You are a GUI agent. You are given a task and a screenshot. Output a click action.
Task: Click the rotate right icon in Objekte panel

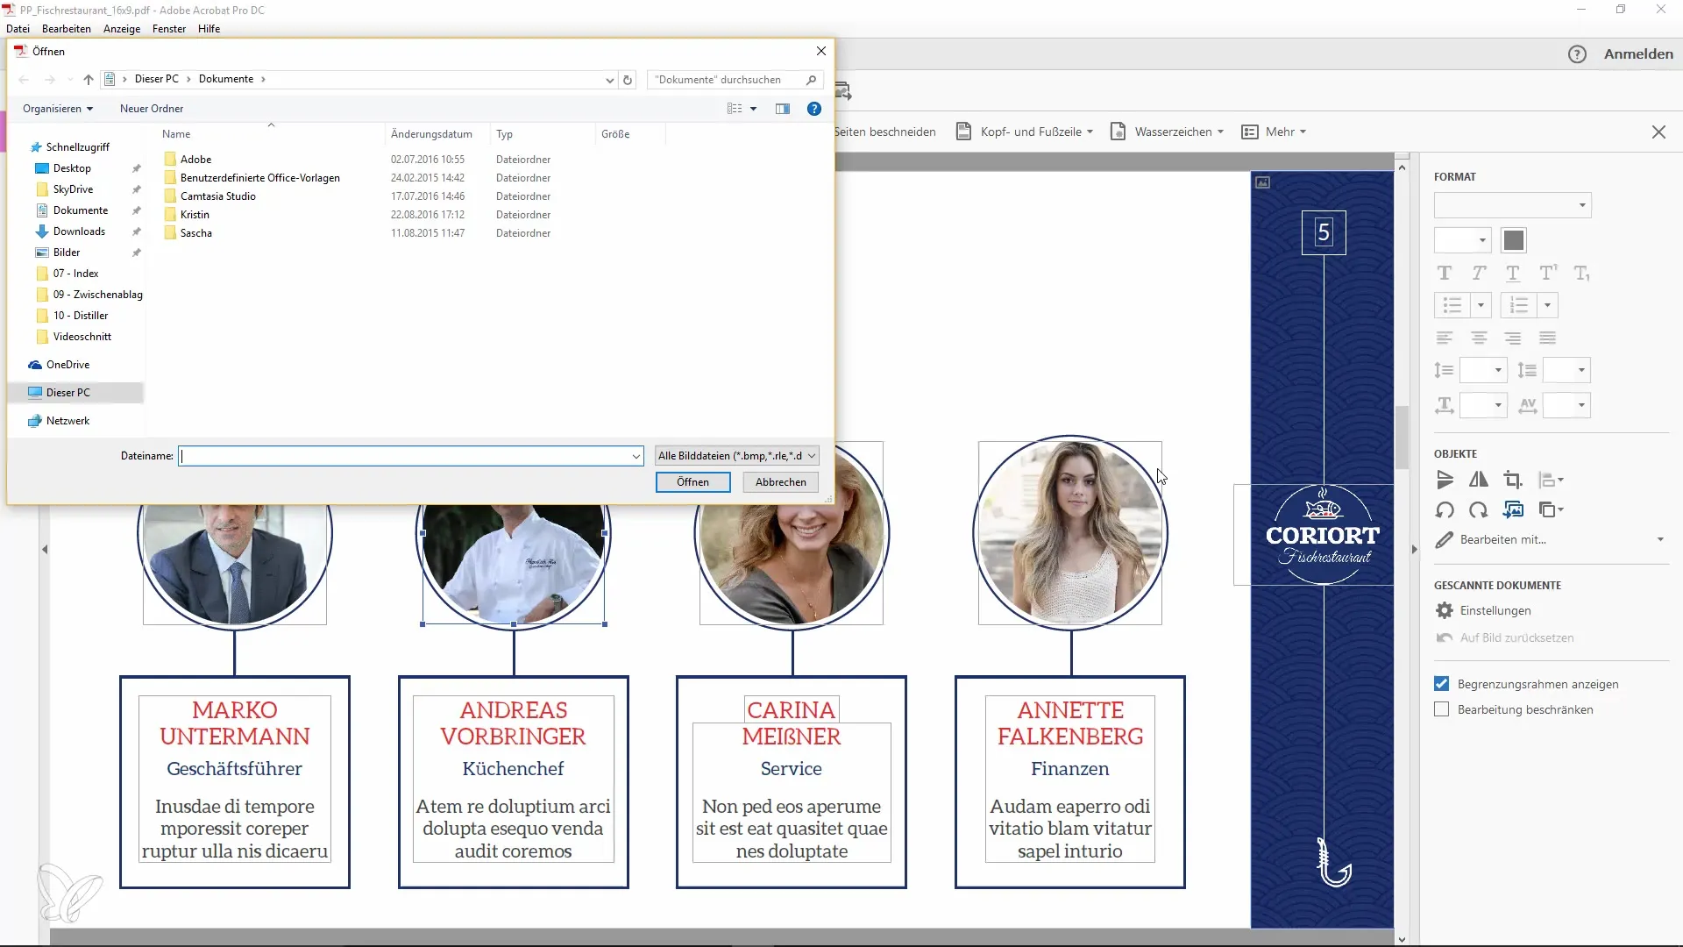pyautogui.click(x=1479, y=510)
